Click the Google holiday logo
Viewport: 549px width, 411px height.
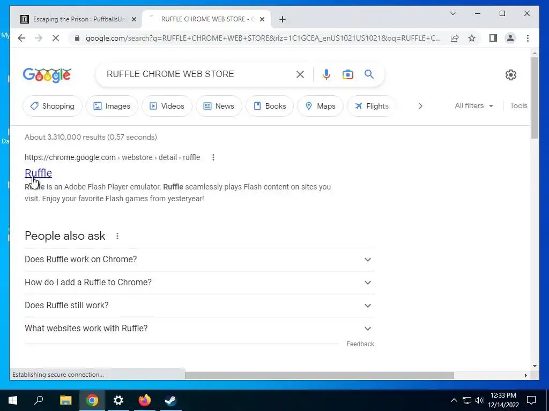click(47, 75)
